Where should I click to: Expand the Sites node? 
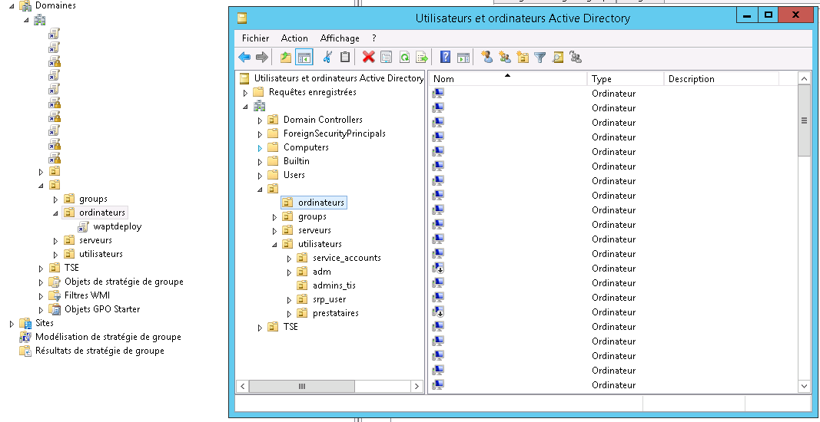pyautogui.click(x=12, y=324)
